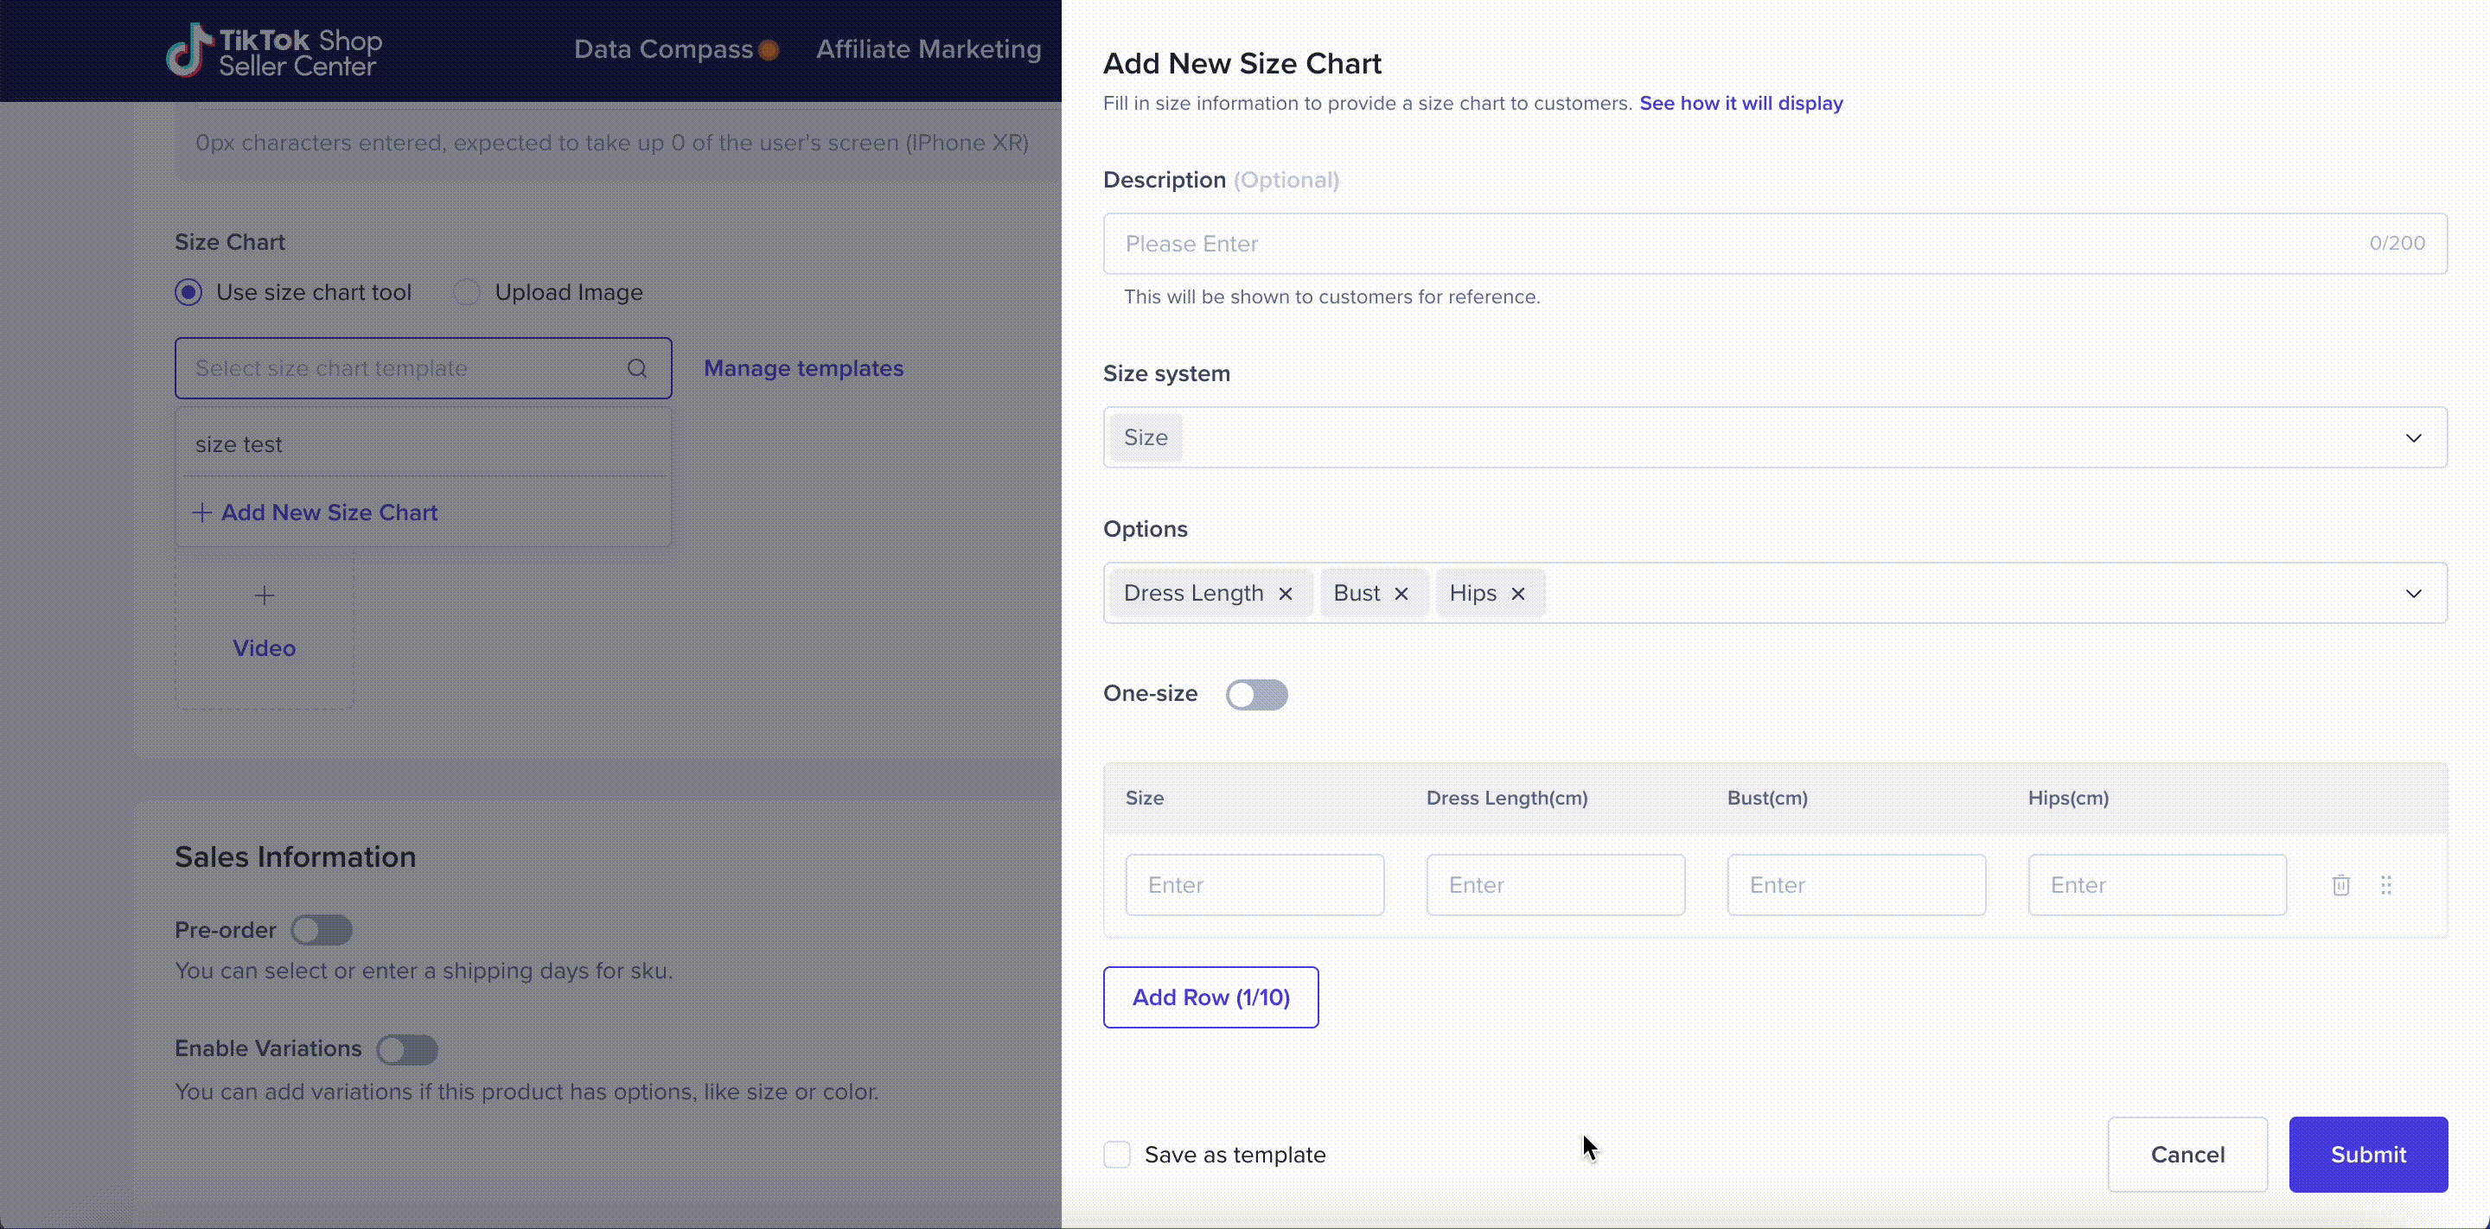2490x1229 pixels.
Task: Remove the Bust option tag
Action: [x=1401, y=593]
